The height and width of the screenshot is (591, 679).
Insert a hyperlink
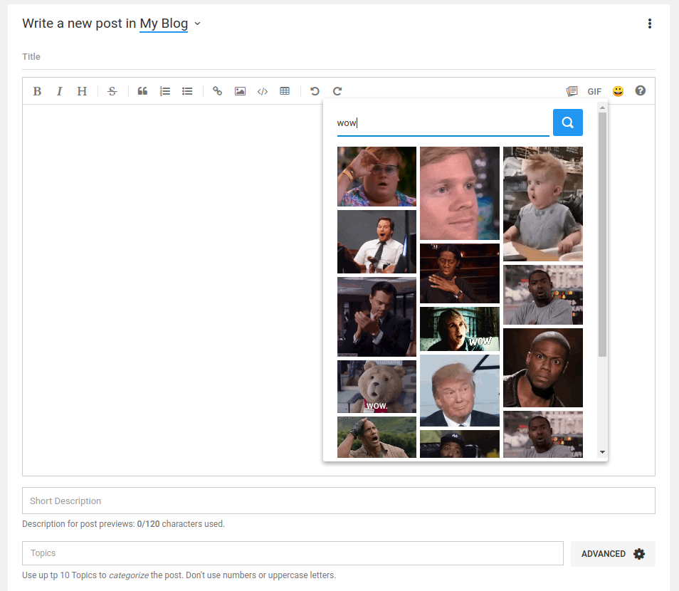point(217,91)
